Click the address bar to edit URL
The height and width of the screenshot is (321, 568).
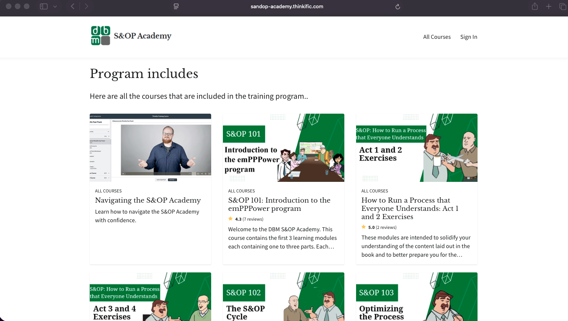[x=287, y=6]
